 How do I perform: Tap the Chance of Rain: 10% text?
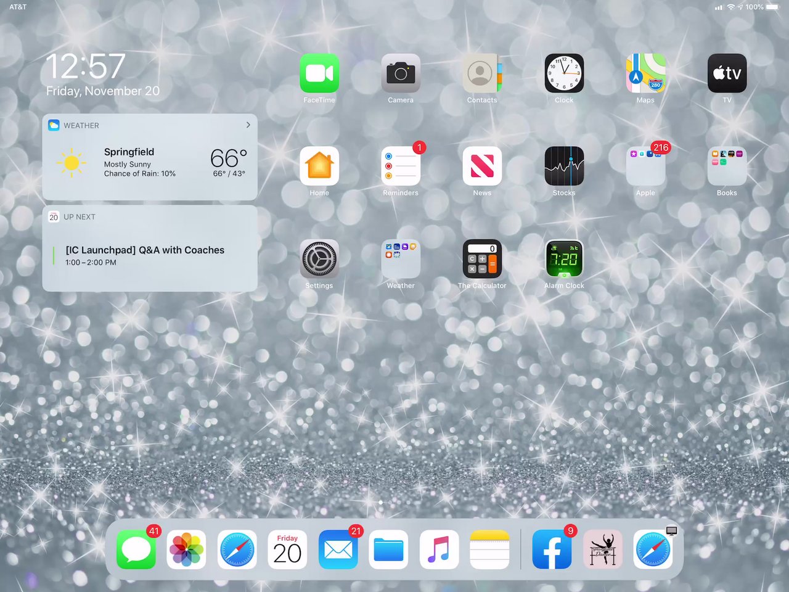click(140, 174)
